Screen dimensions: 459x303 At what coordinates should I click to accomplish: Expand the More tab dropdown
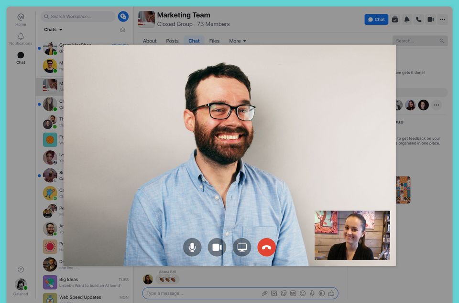pos(238,41)
